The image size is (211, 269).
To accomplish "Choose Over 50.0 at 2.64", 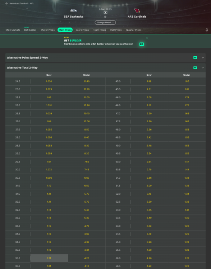I will pyautogui.click(x=149, y=162).
